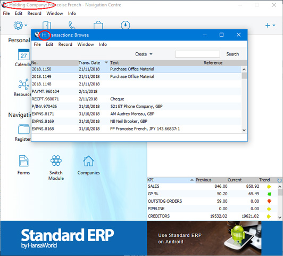The width and height of the screenshot is (283, 256).
Task: Click the compass dial icon in toolbar
Action: pos(125,25)
